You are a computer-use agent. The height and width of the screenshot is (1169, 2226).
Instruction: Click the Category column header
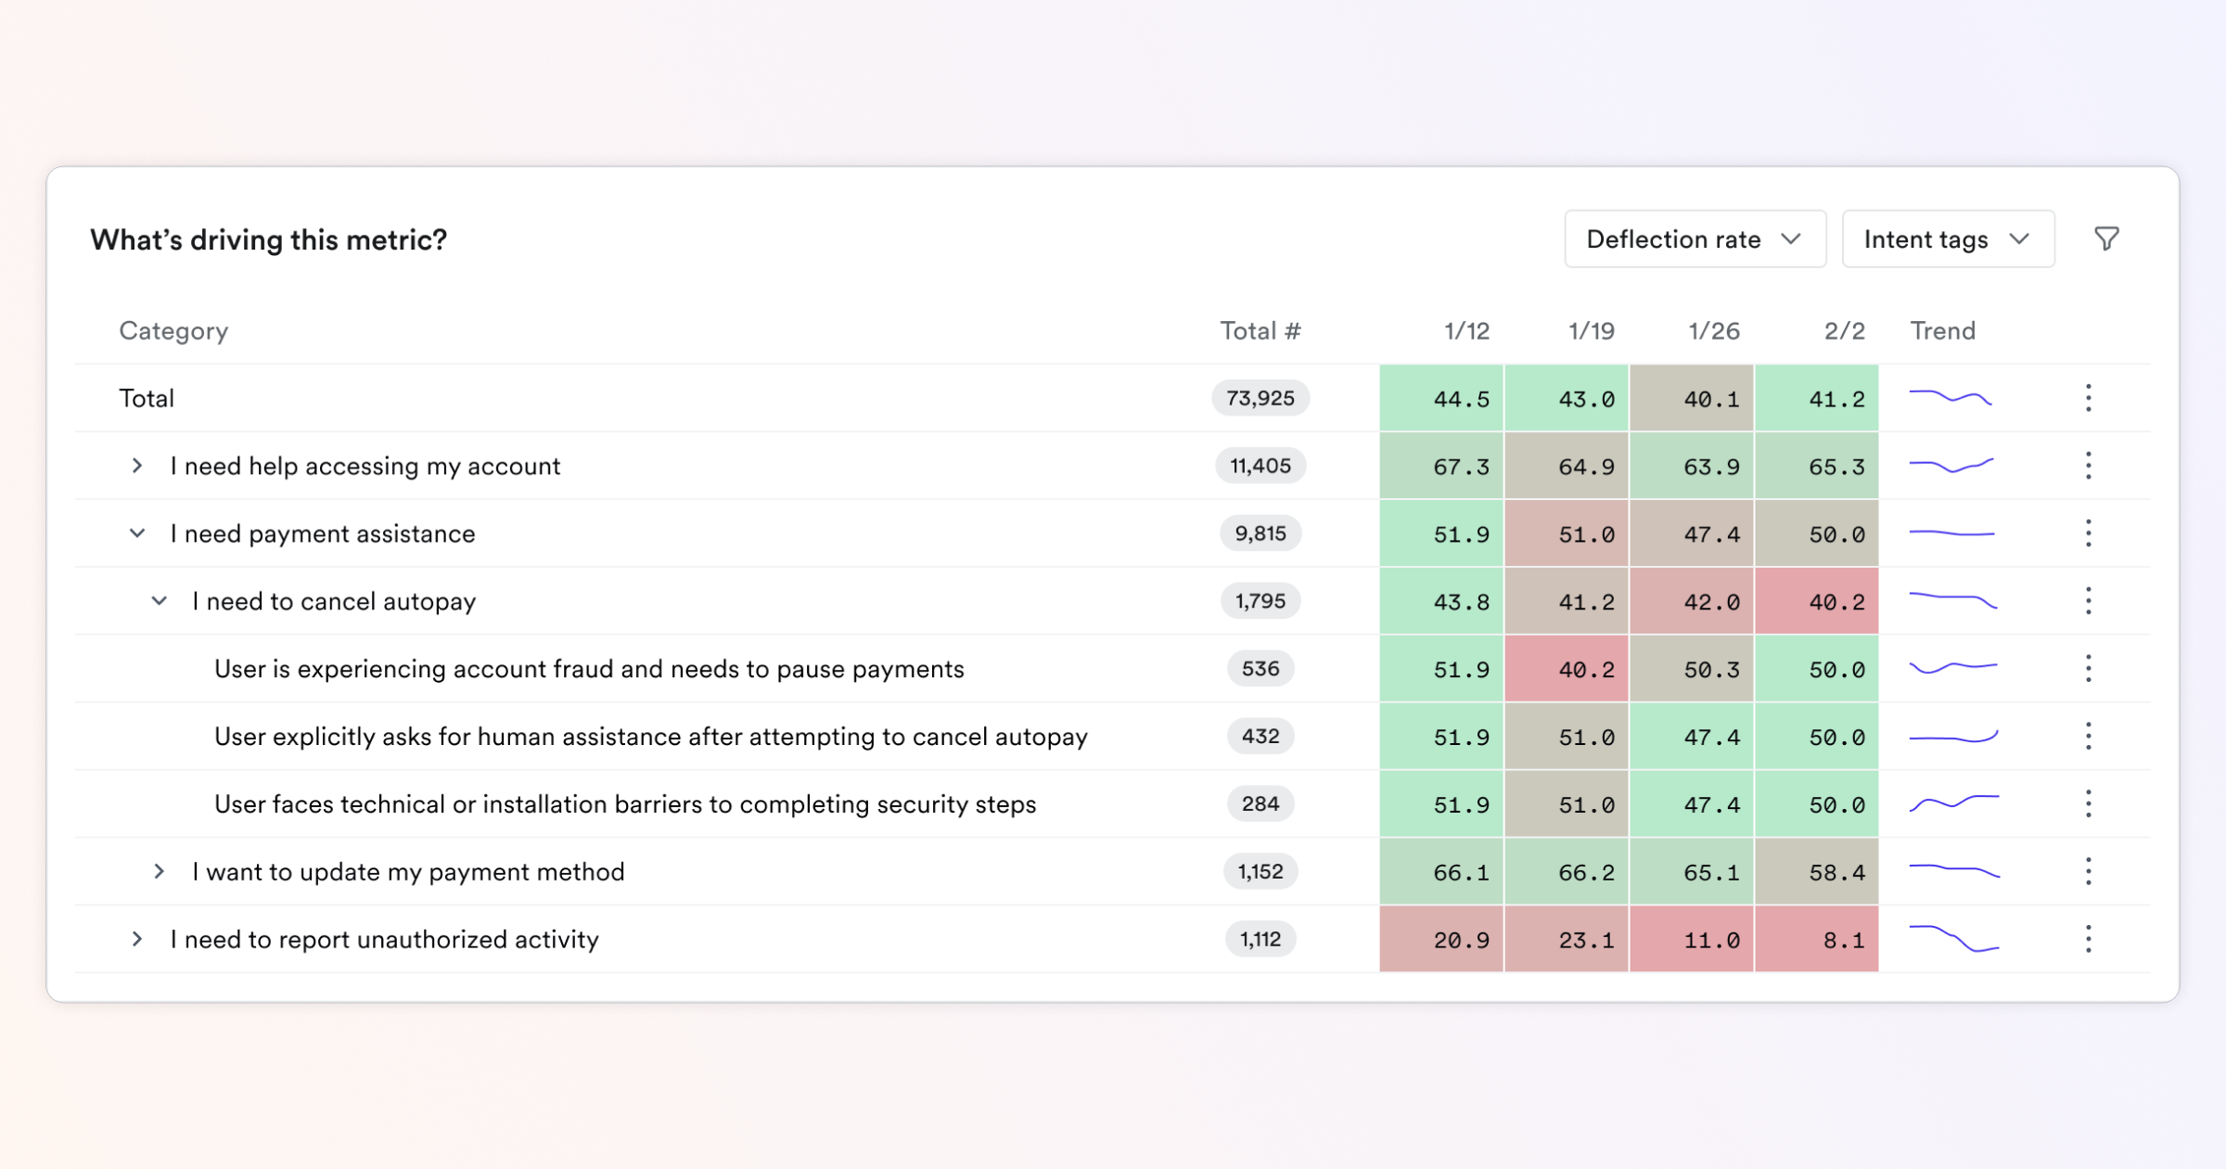[x=173, y=331]
